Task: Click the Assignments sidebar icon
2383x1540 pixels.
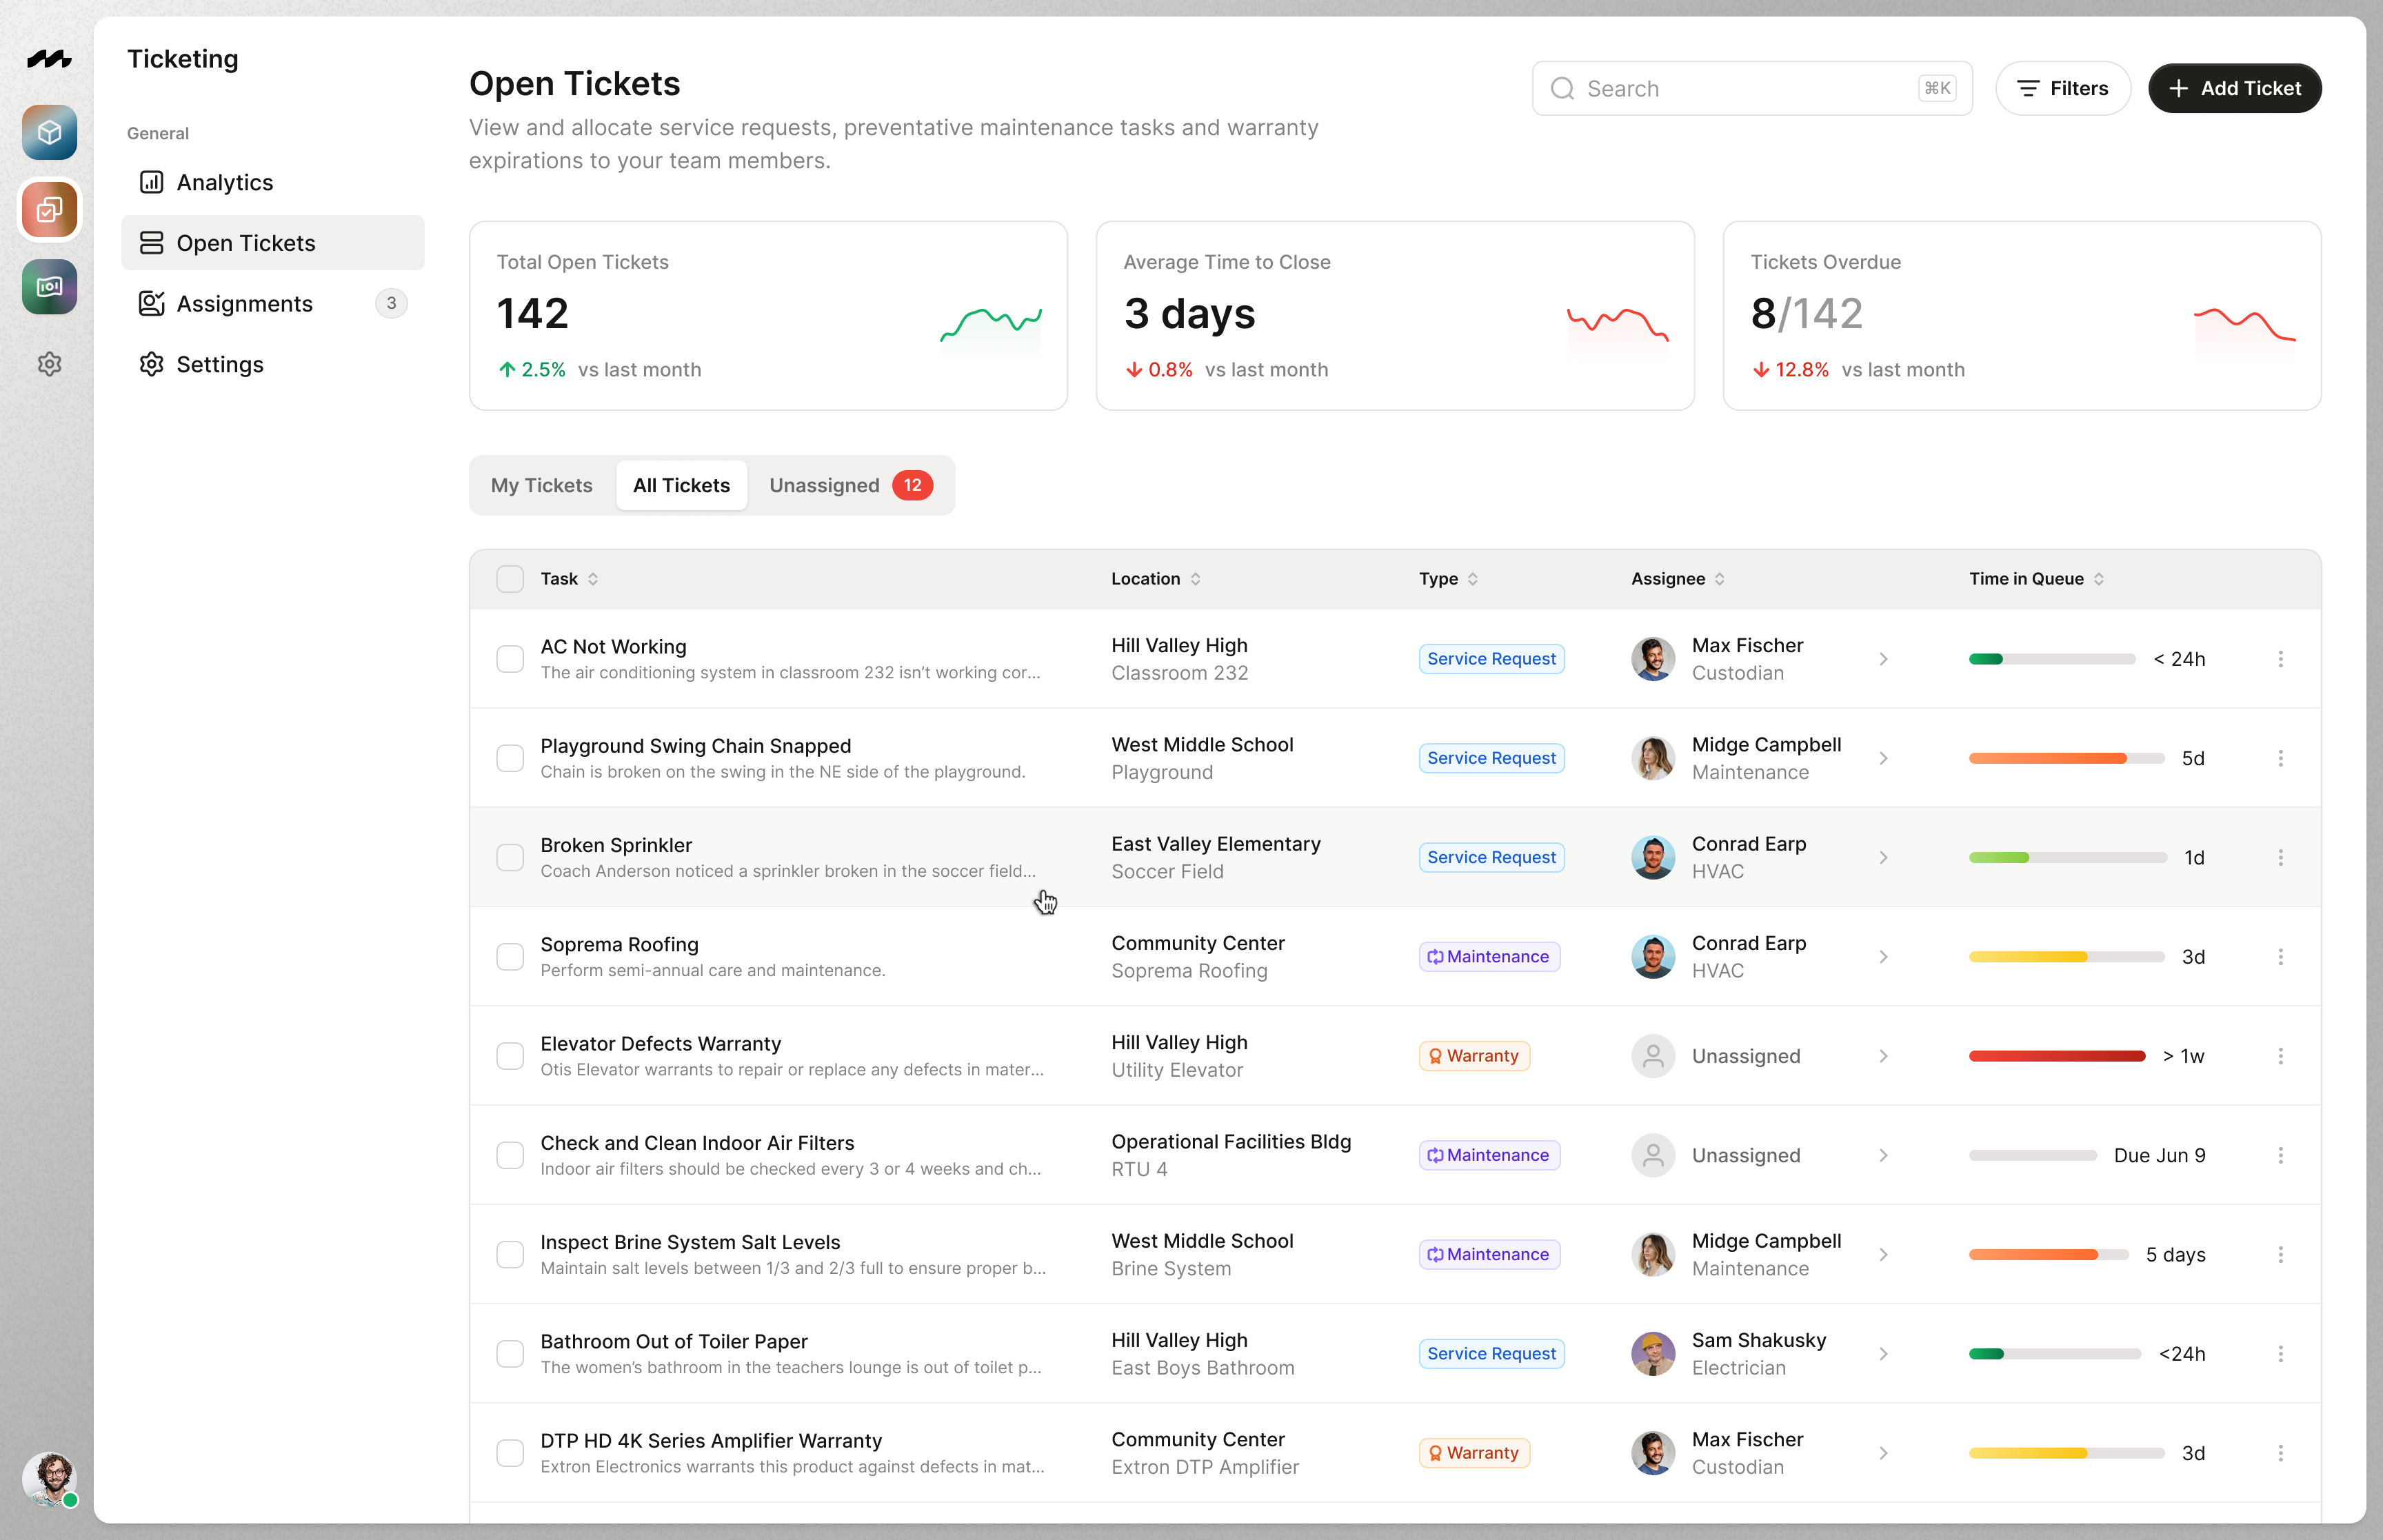Action: coord(152,304)
